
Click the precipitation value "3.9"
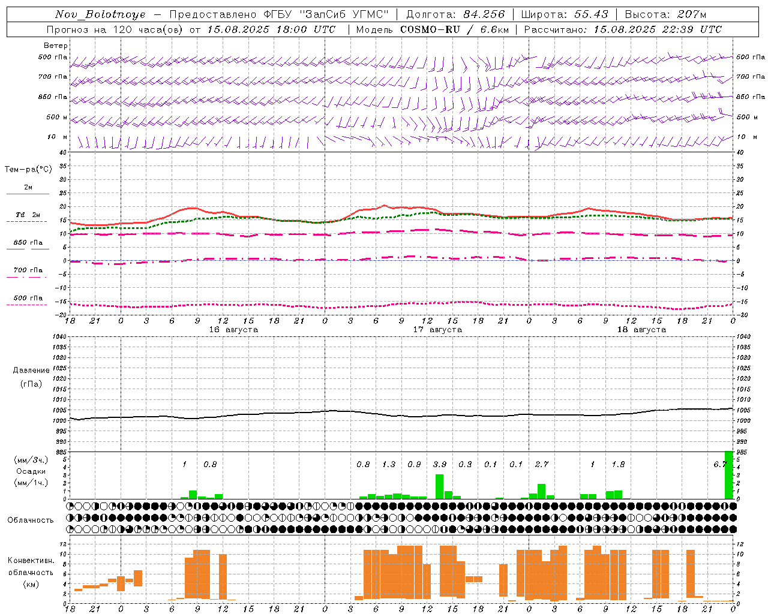[440, 464]
